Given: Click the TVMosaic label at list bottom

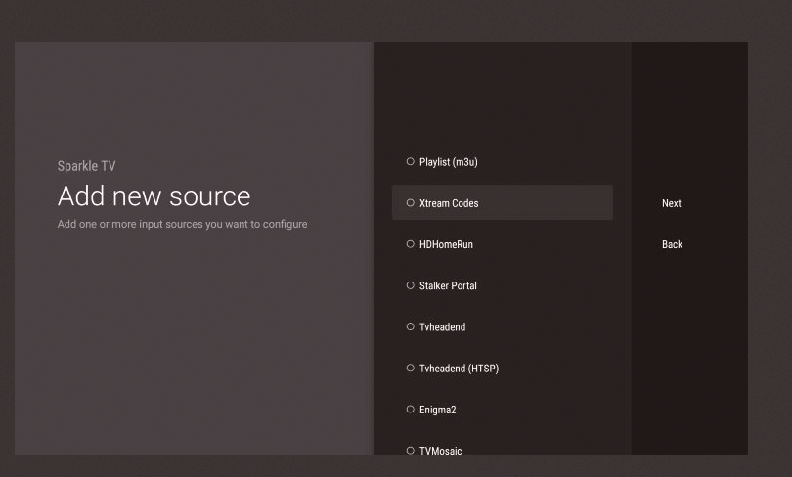Looking at the screenshot, I should (440, 451).
